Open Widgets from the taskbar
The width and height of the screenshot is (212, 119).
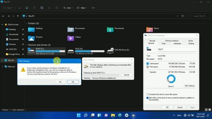tap(99, 115)
